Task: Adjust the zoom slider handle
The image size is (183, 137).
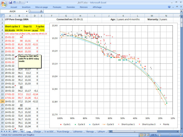Action: point(170,135)
